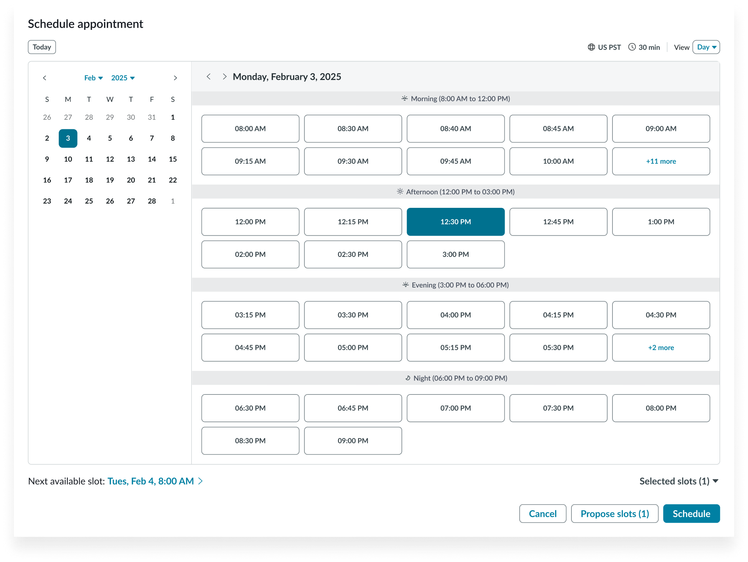Click the left chevron to go to previous day
748x562 pixels.
point(209,76)
